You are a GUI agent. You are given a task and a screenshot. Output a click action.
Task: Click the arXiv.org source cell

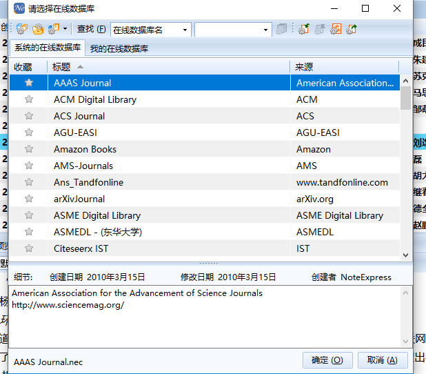pos(345,199)
